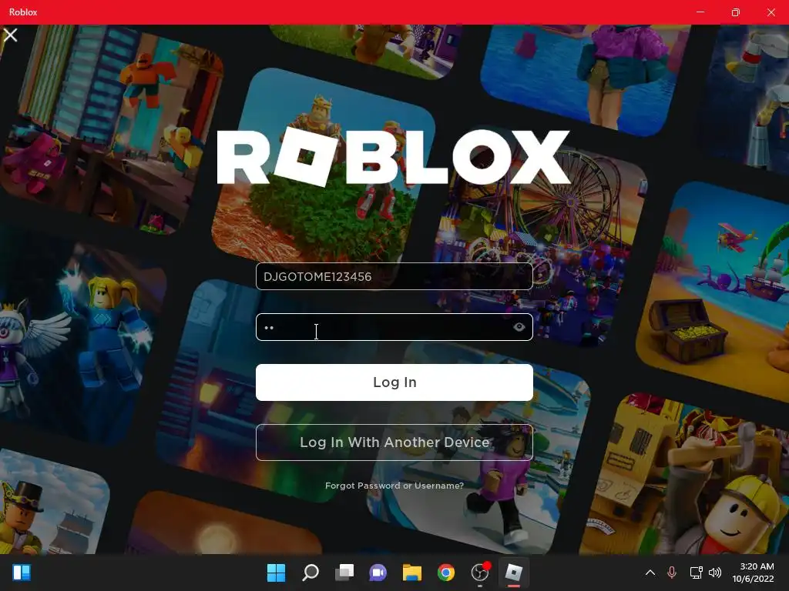Open Windows Search from the taskbar
Screen dimensions: 789x591
(310, 573)
